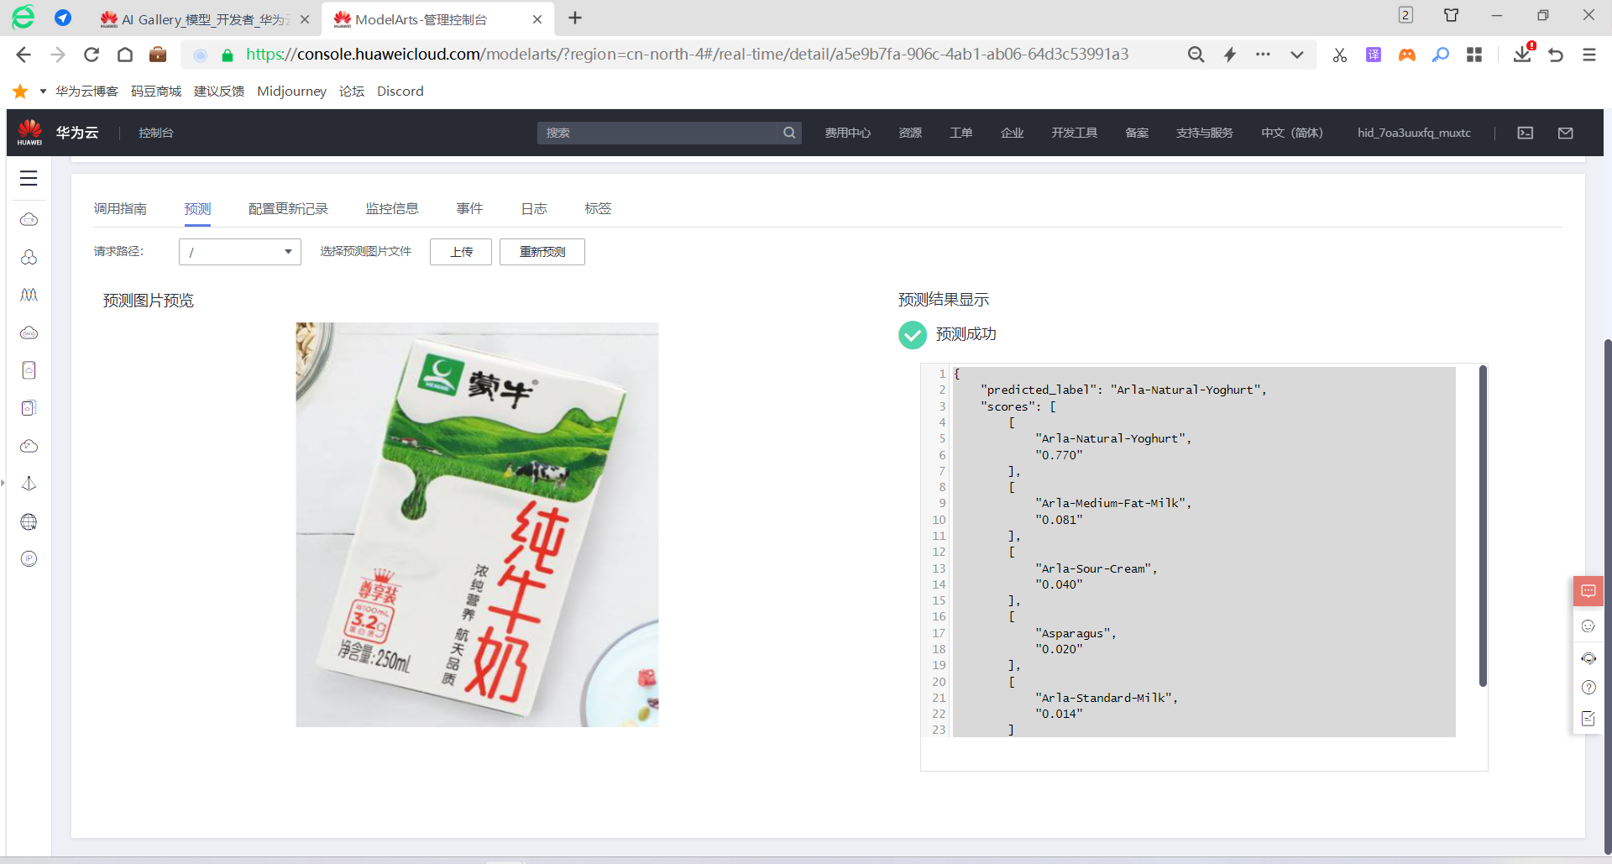Click the IP circle icon in left sidebar
Image resolution: width=1612 pixels, height=864 pixels.
pyautogui.click(x=29, y=559)
